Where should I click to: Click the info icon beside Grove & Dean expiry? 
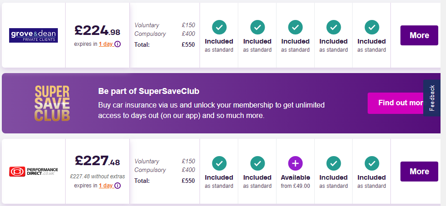click(118, 44)
